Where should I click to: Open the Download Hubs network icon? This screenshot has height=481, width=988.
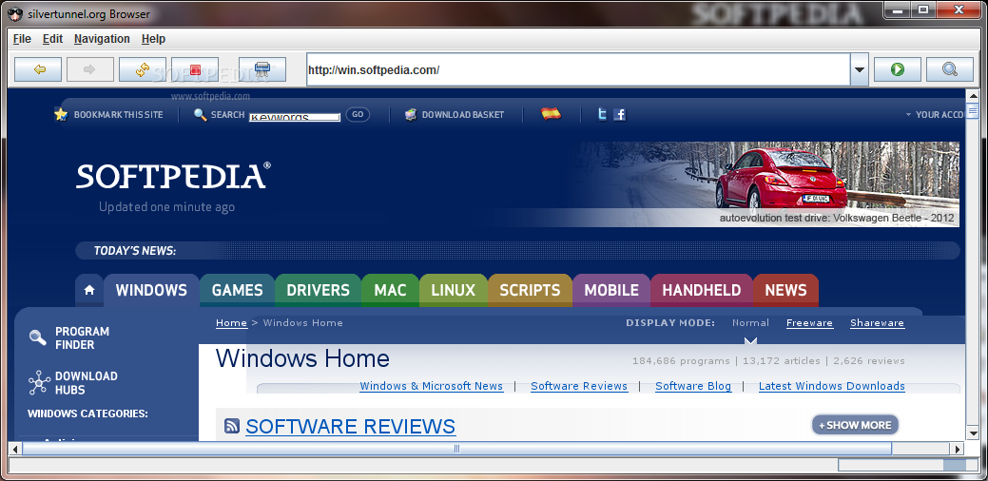(x=39, y=383)
